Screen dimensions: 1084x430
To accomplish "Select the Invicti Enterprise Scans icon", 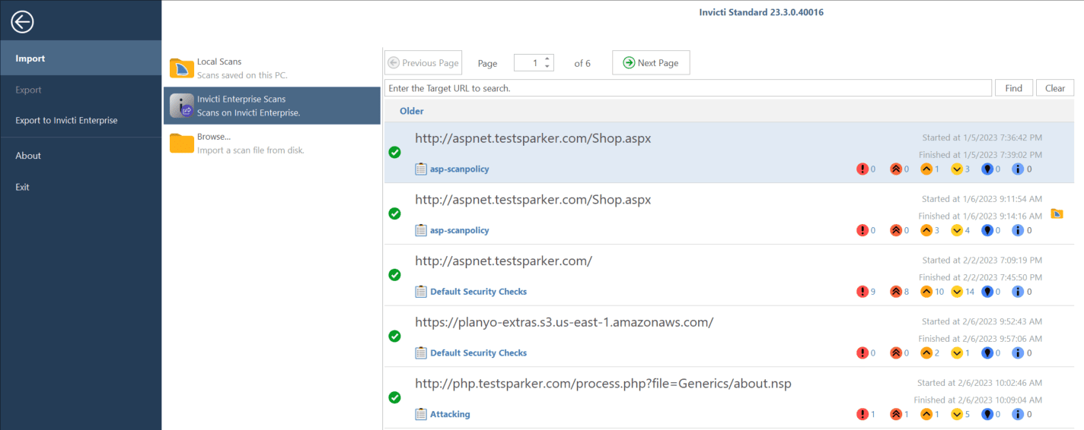I will point(181,106).
